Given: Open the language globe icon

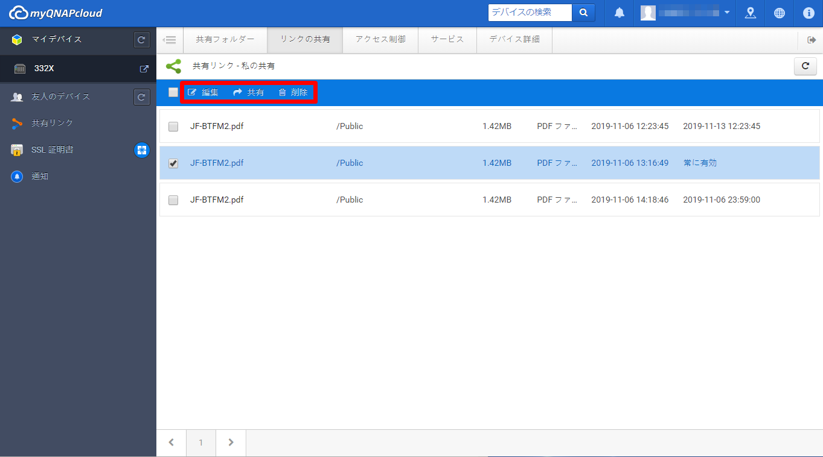Looking at the screenshot, I should click(780, 13).
